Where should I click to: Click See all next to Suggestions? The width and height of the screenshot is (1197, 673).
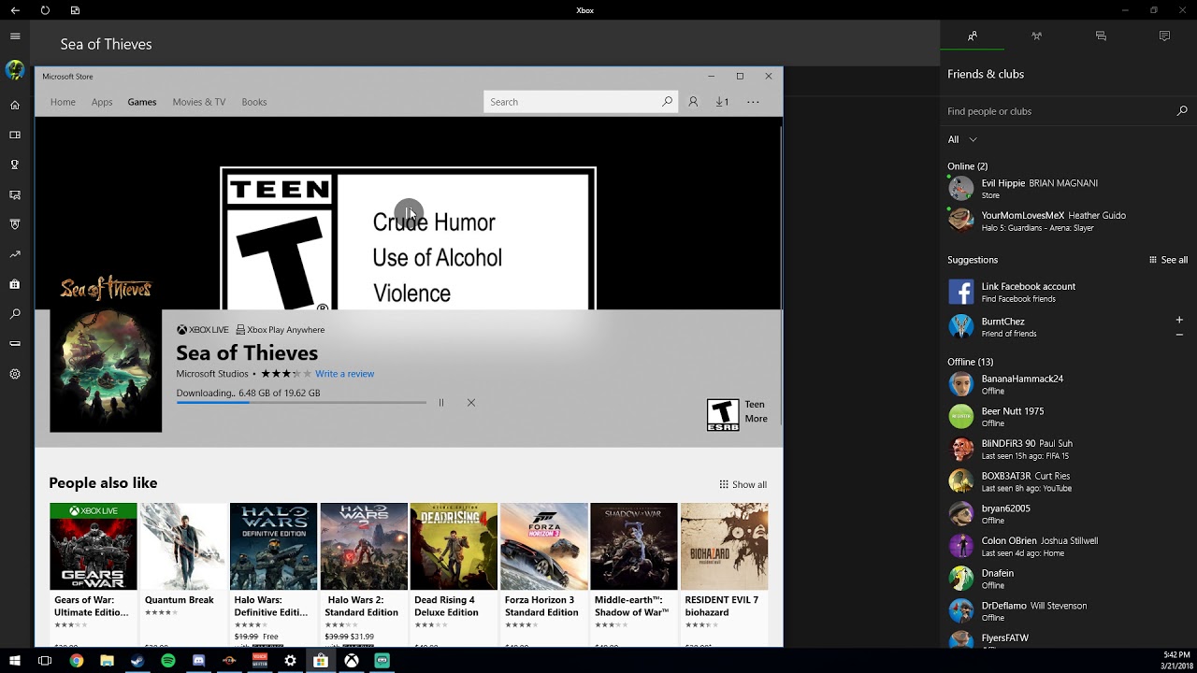1169,260
